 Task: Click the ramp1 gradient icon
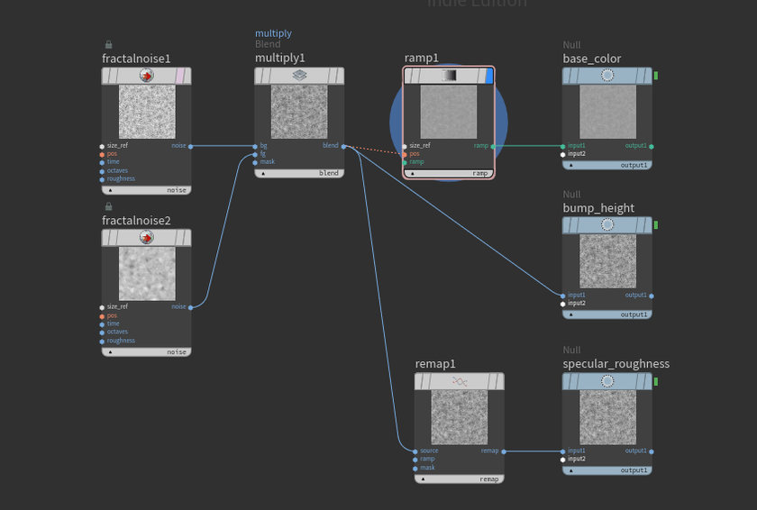(449, 77)
